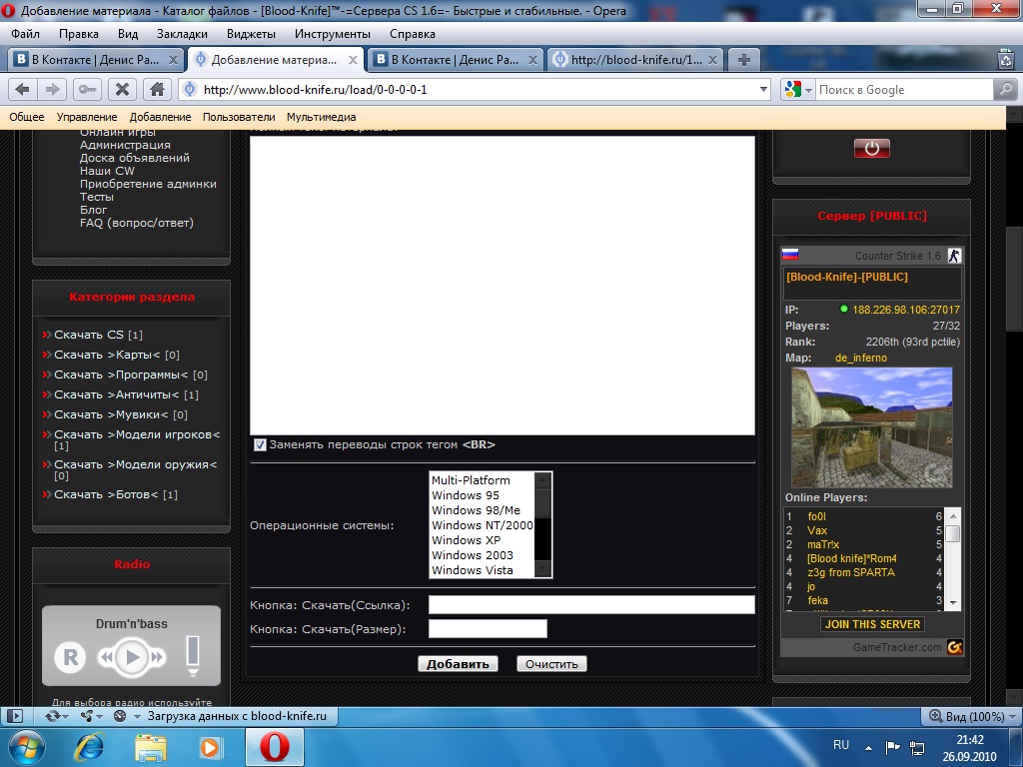Close the Добавление материа... tab

click(353, 60)
